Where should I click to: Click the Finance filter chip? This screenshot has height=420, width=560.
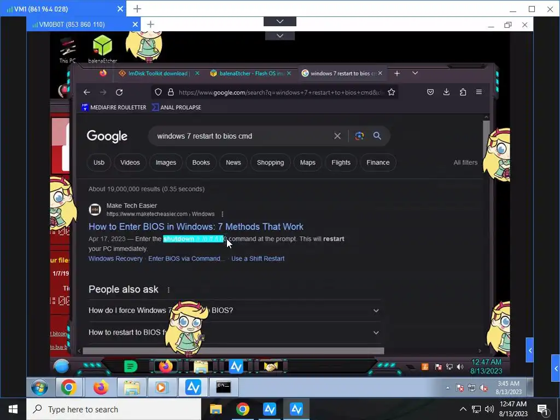tap(378, 162)
